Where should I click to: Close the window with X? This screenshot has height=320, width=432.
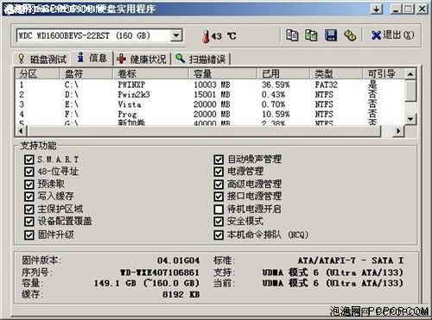[x=422, y=9]
